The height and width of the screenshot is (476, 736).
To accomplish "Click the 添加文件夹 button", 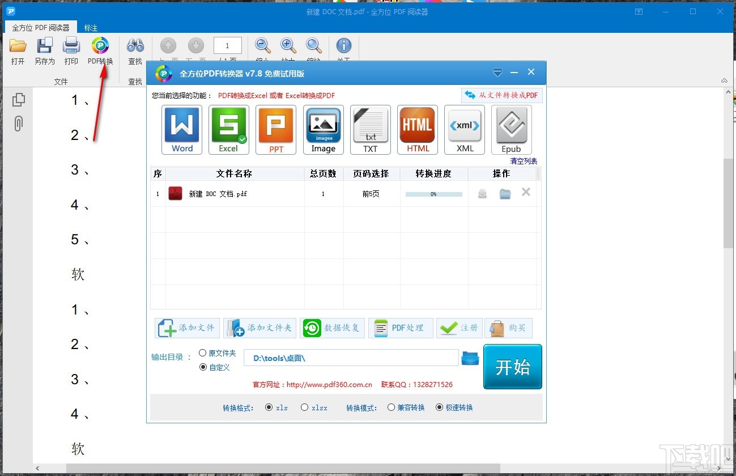I will click(259, 328).
